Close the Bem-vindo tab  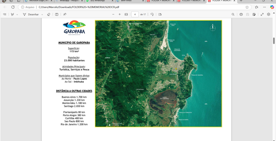click(143, 1)
